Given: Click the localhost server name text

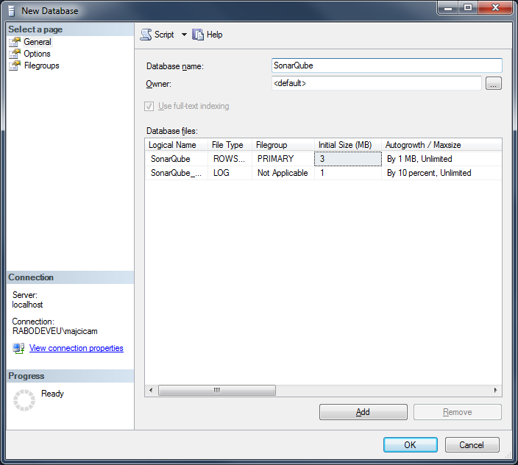Looking at the screenshot, I should coord(27,305).
